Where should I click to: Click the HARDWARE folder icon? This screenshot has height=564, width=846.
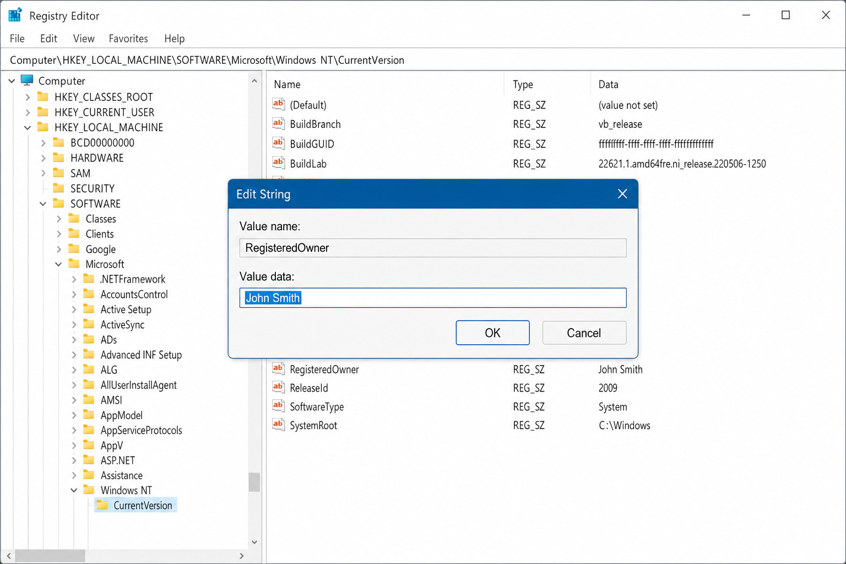pos(58,158)
